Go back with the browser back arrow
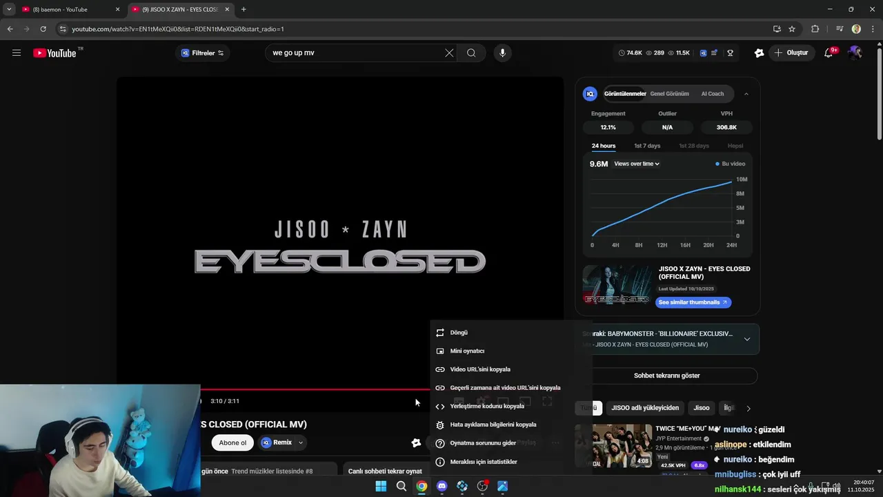The width and height of the screenshot is (883, 497). (x=10, y=29)
